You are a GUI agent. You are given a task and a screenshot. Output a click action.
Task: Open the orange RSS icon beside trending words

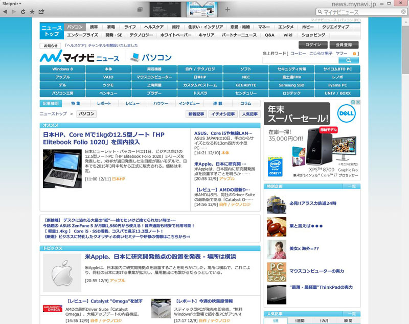click(354, 54)
